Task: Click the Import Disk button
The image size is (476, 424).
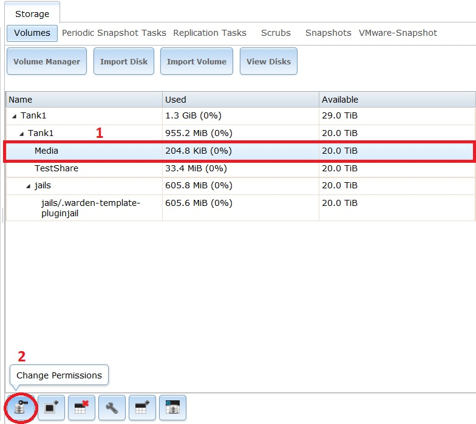Action: 123,61
